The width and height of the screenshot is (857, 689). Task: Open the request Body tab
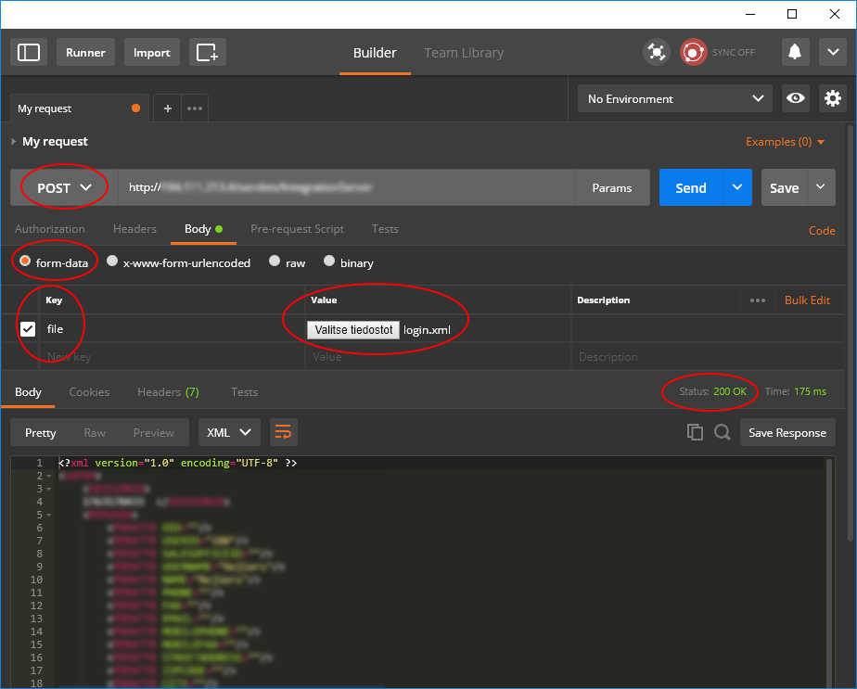click(x=203, y=229)
